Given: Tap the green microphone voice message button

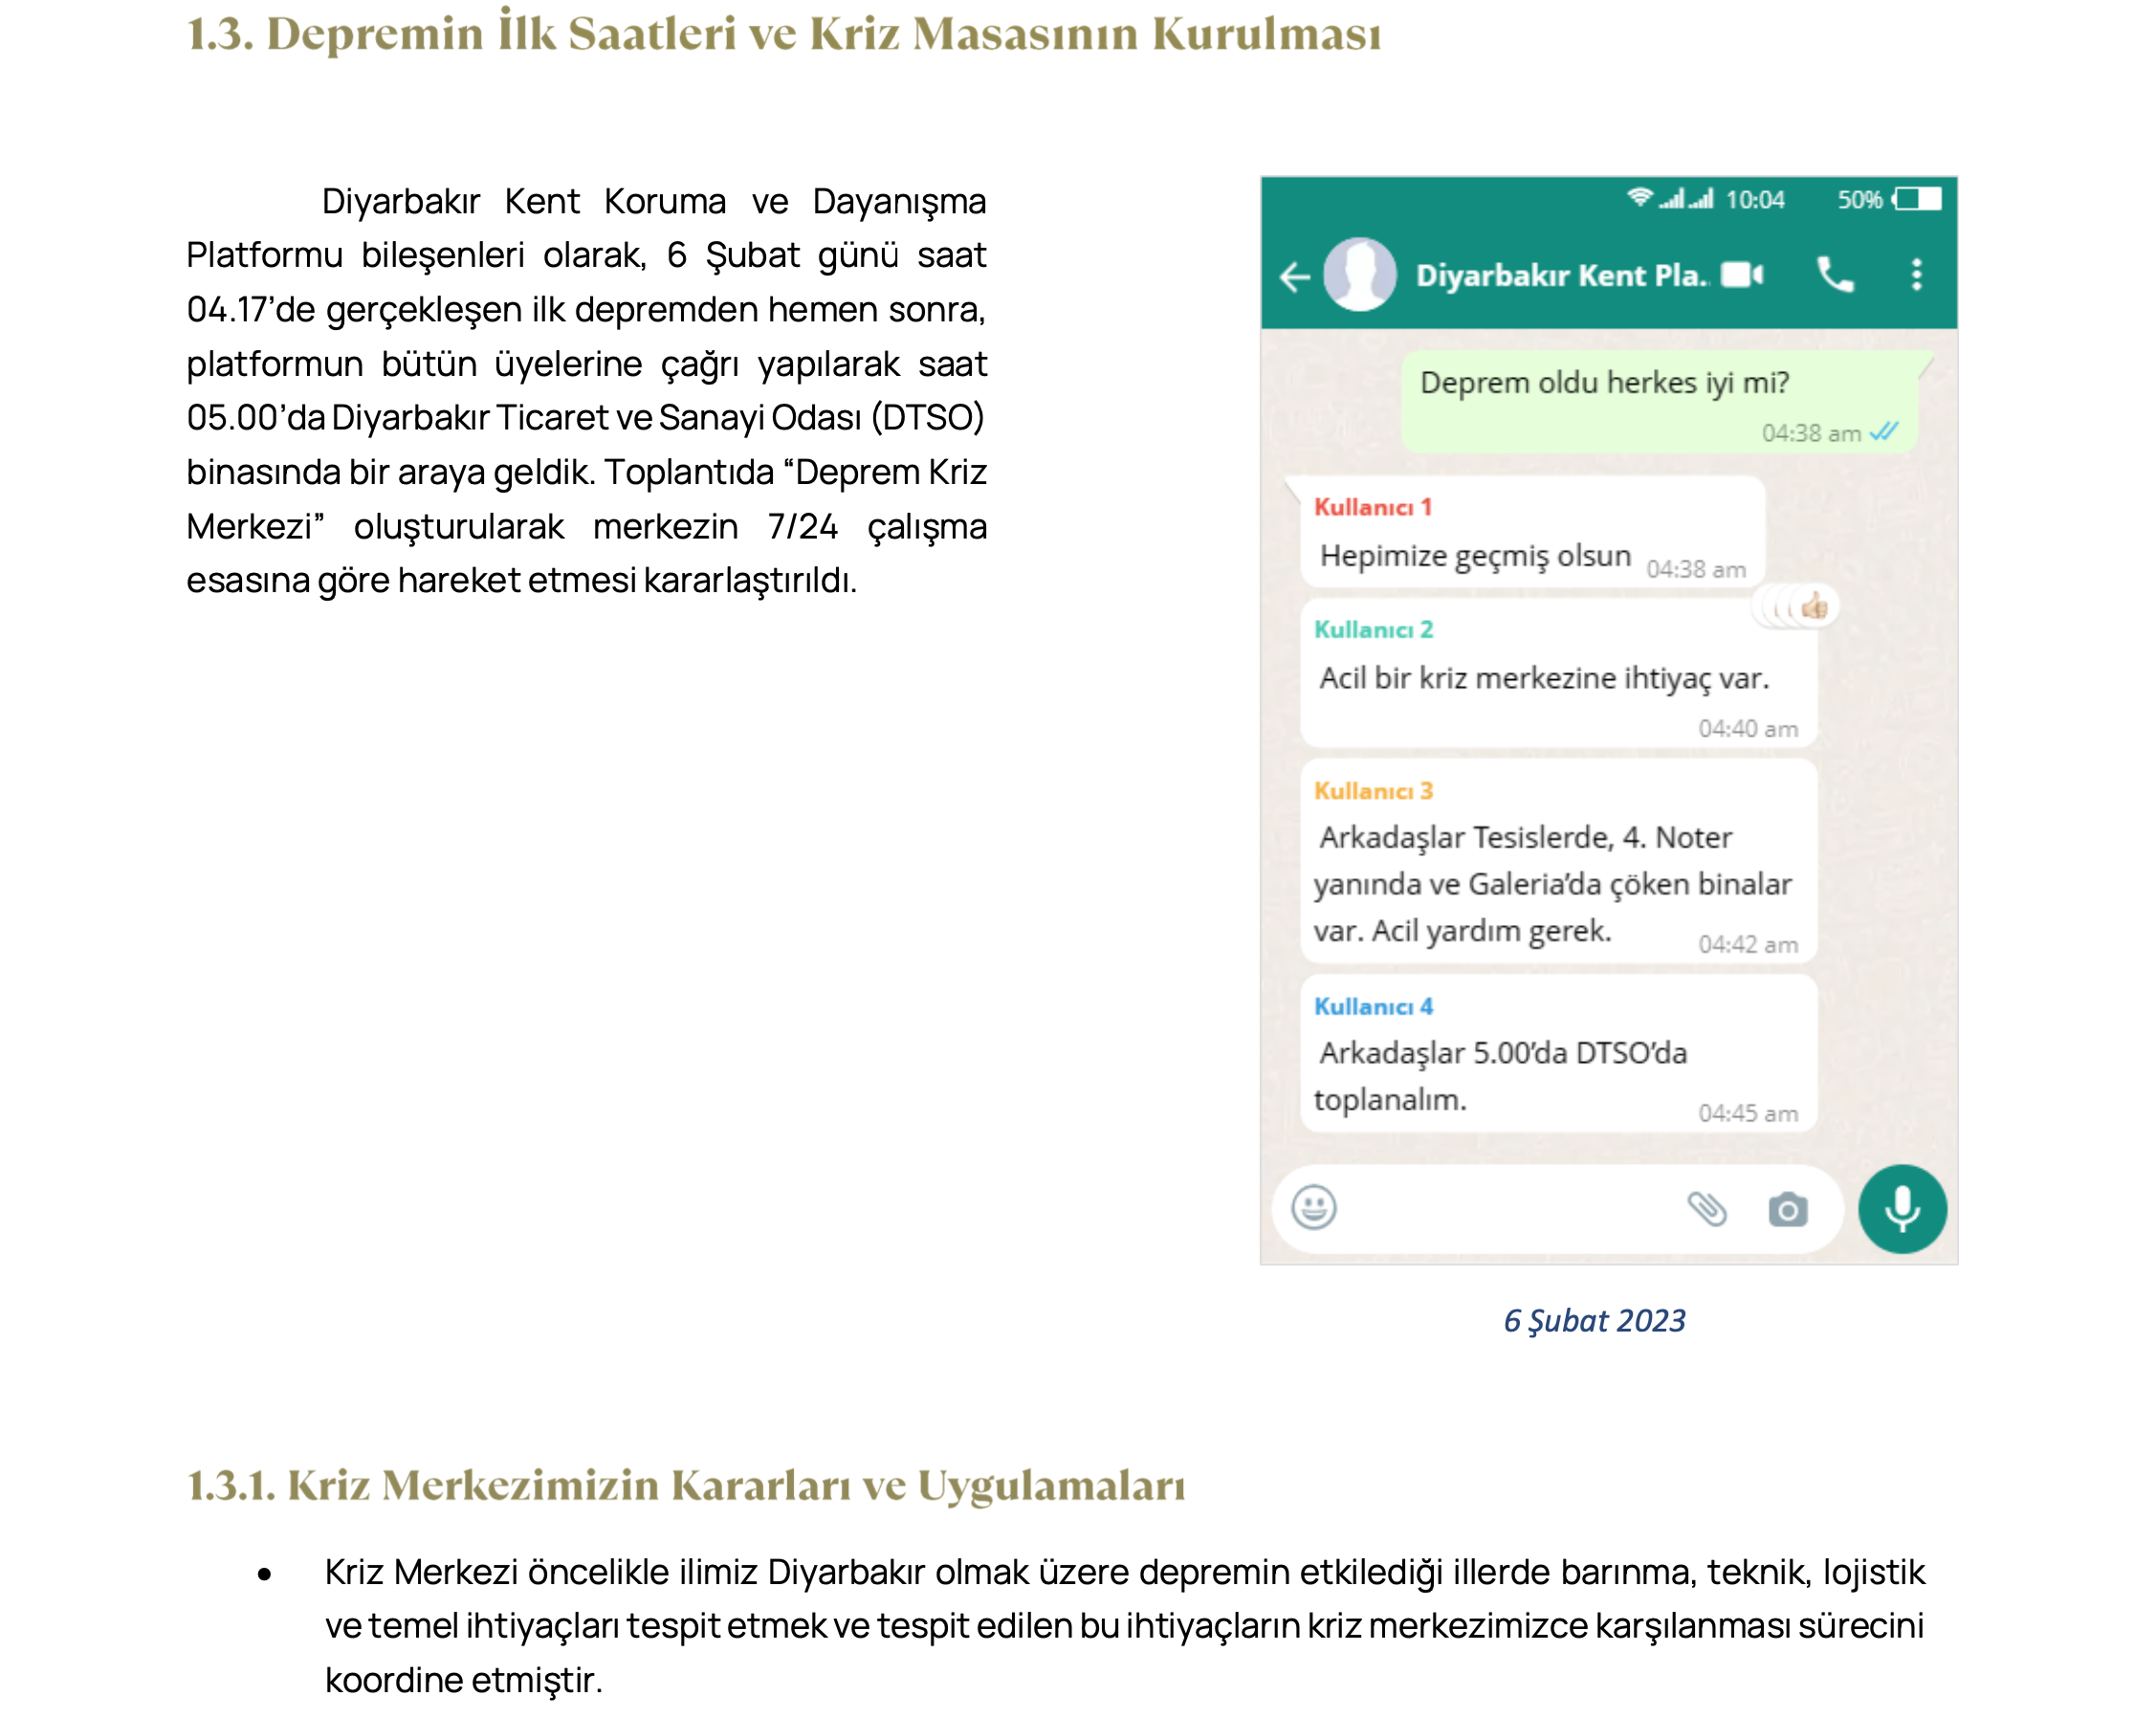Looking at the screenshot, I should click(x=1902, y=1208).
